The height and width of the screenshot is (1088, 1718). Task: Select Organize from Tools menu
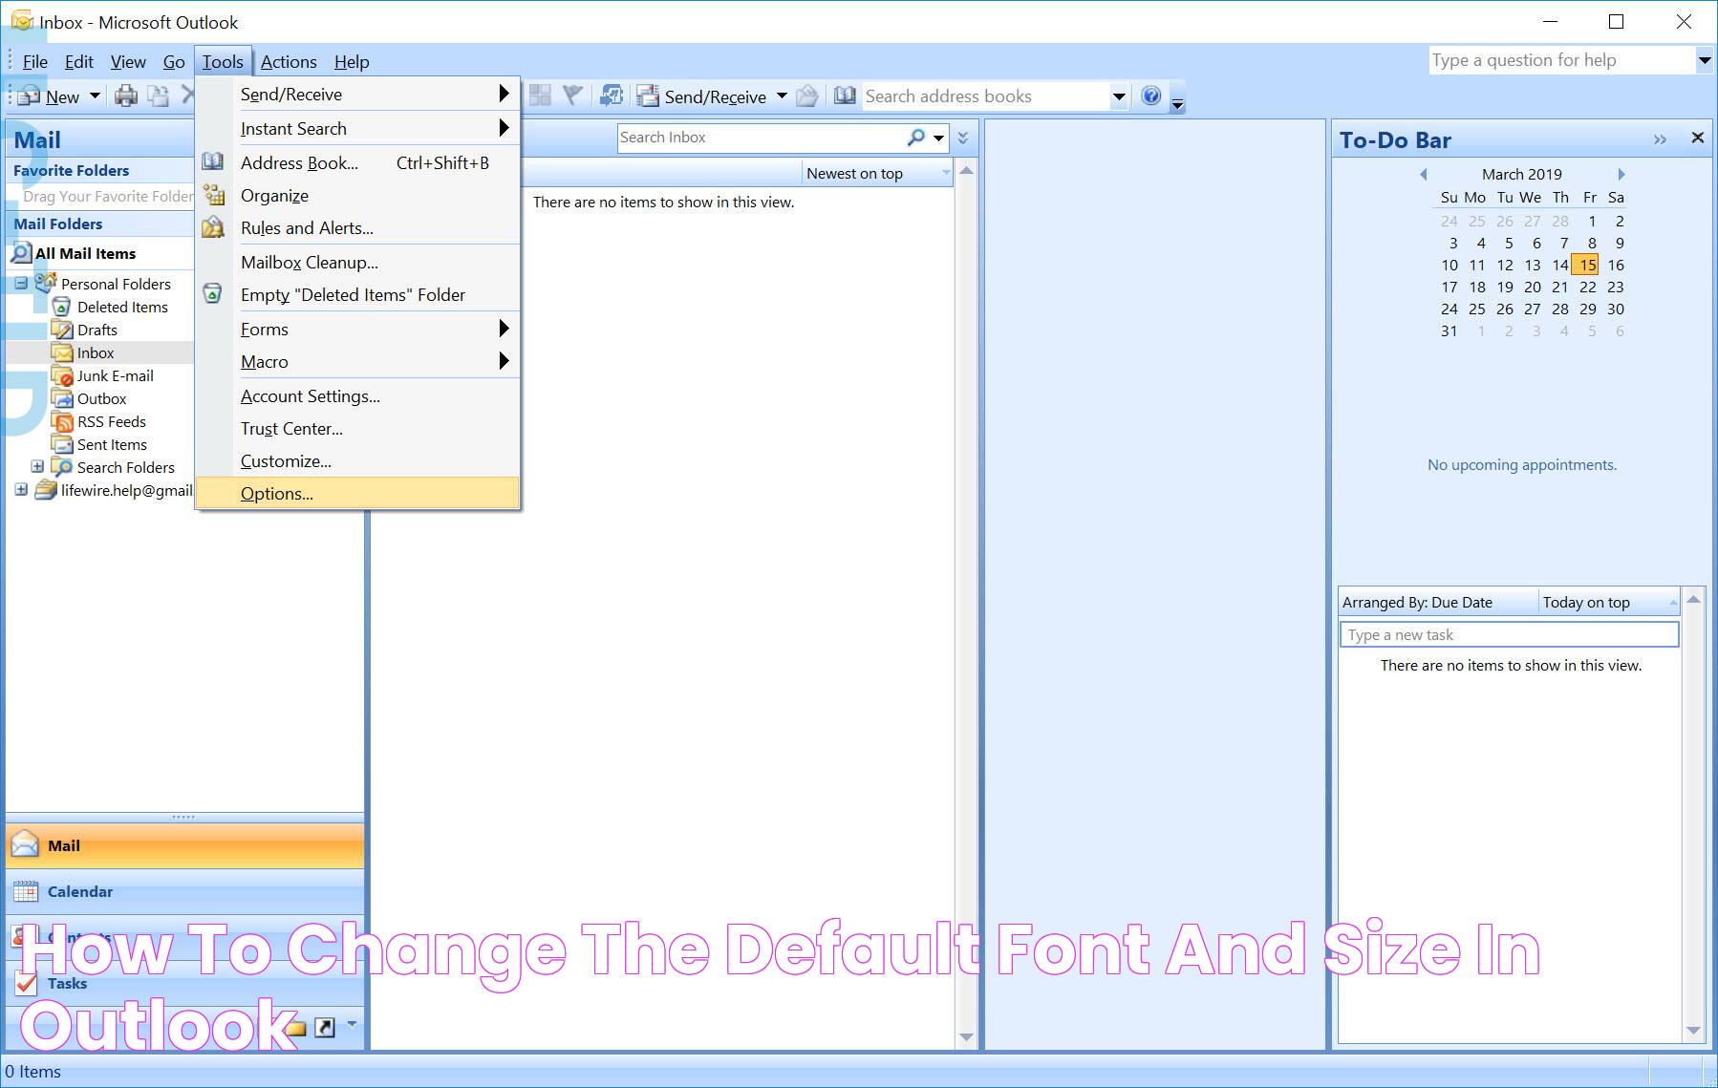[357, 196]
